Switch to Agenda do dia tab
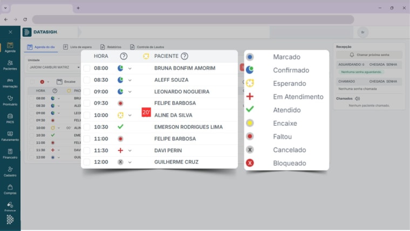 [x=42, y=47]
